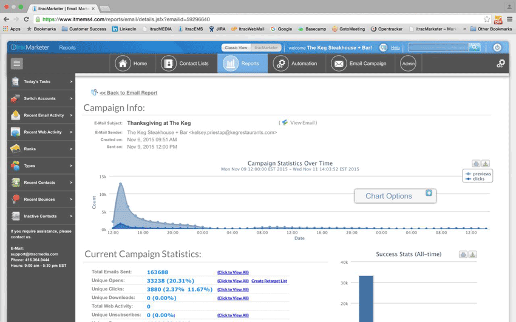Download the Campaign Statistics Over Time chart

(x=486, y=164)
